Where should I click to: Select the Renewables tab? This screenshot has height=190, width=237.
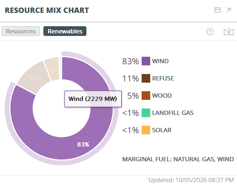65,31
